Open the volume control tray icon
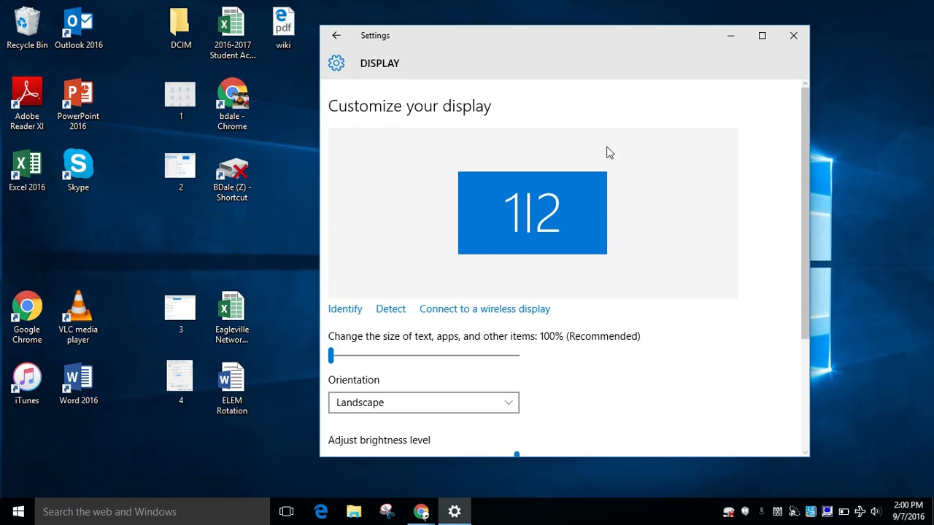Image resolution: width=934 pixels, height=525 pixels. click(x=876, y=512)
